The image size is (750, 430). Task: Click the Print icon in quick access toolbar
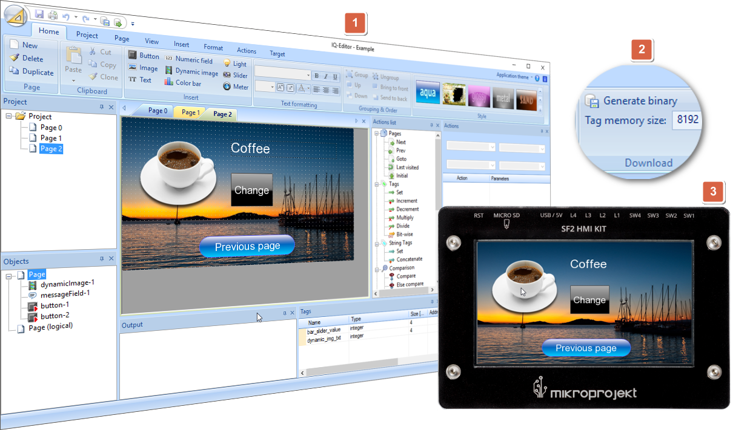click(x=52, y=15)
